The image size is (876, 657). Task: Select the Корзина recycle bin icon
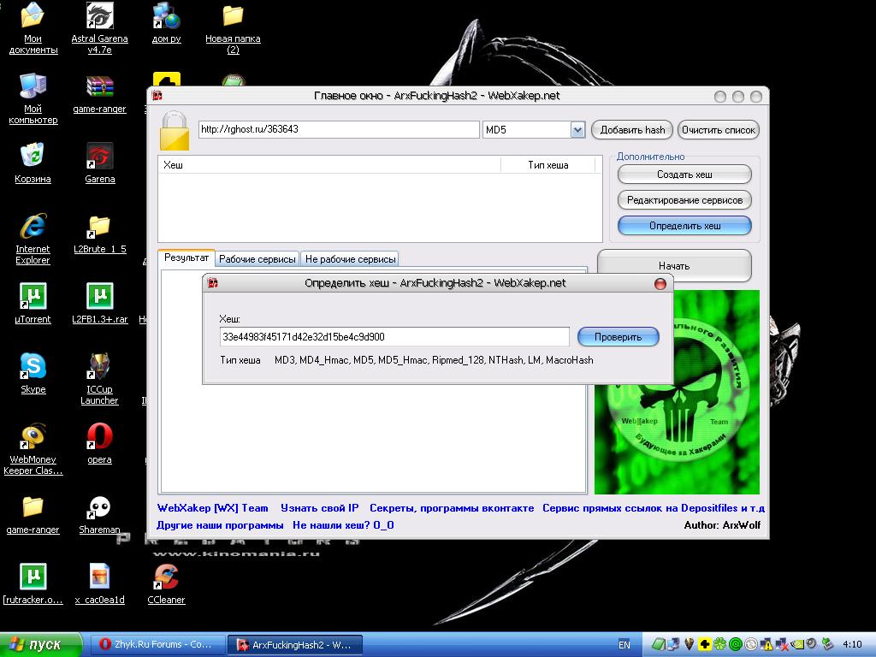pyautogui.click(x=33, y=163)
